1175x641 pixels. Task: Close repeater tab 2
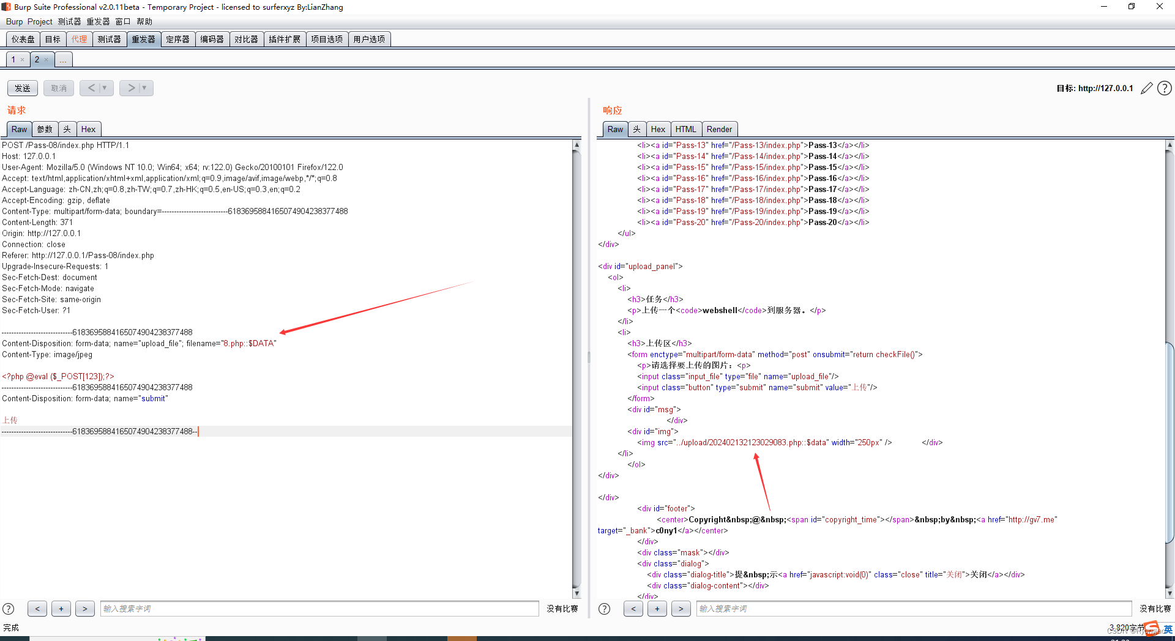coord(46,60)
